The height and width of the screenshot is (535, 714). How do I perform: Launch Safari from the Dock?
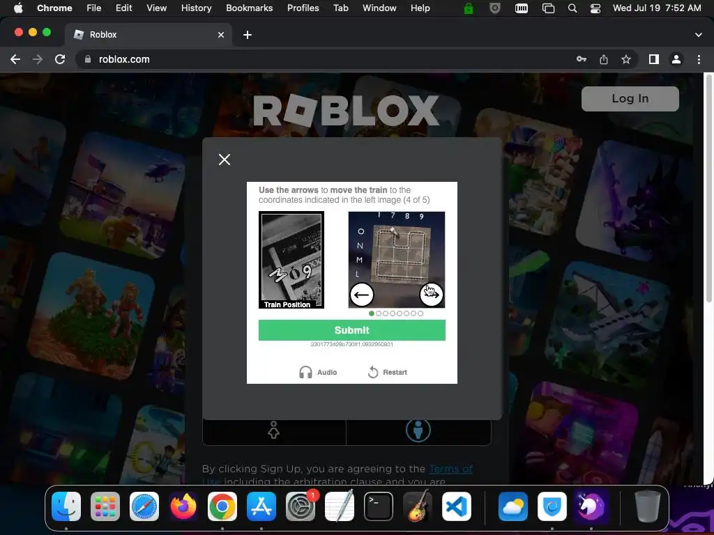tap(144, 506)
